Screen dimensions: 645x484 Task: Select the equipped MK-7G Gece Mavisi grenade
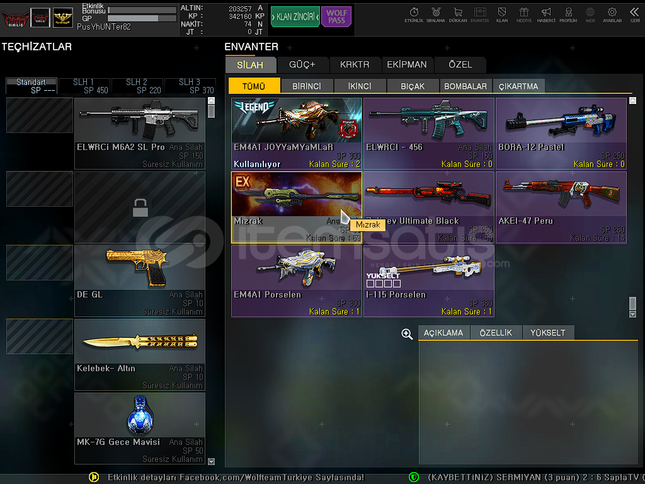(x=139, y=429)
